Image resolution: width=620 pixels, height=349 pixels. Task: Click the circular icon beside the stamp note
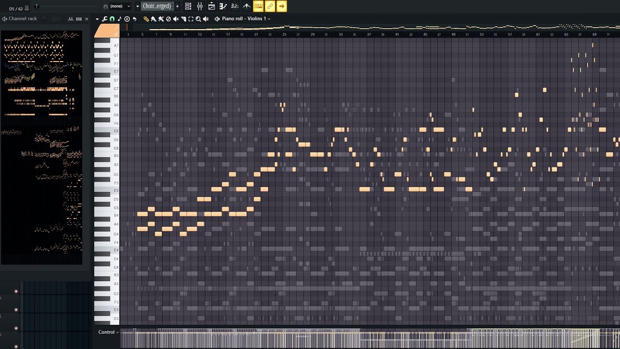click(x=127, y=19)
